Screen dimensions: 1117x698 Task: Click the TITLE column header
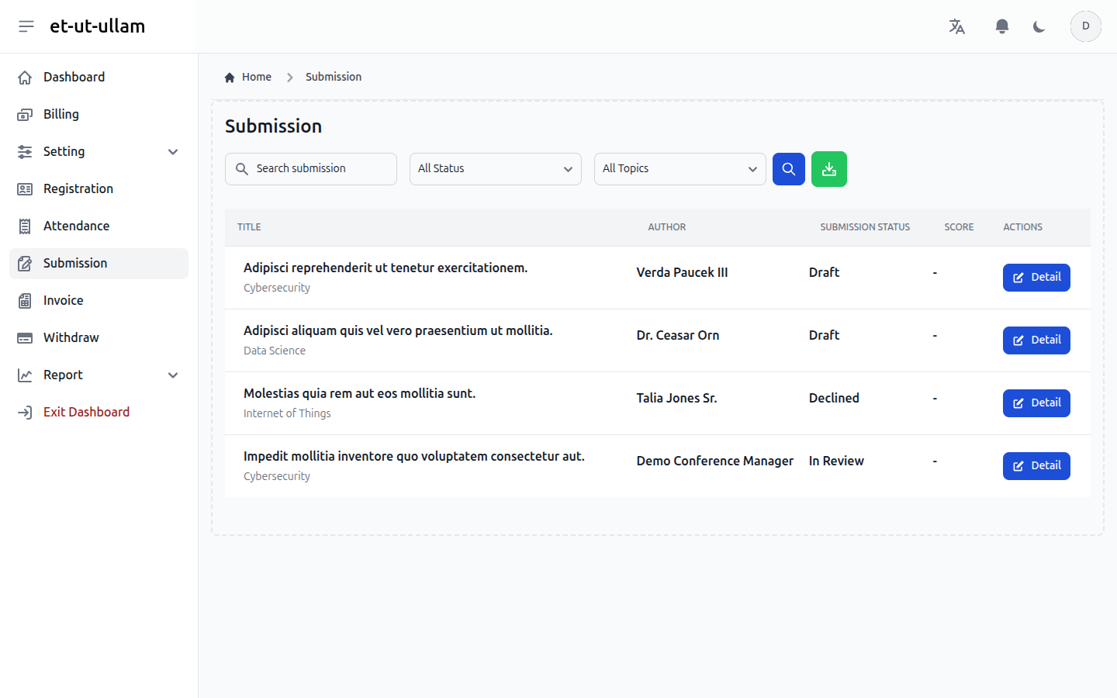click(x=249, y=227)
